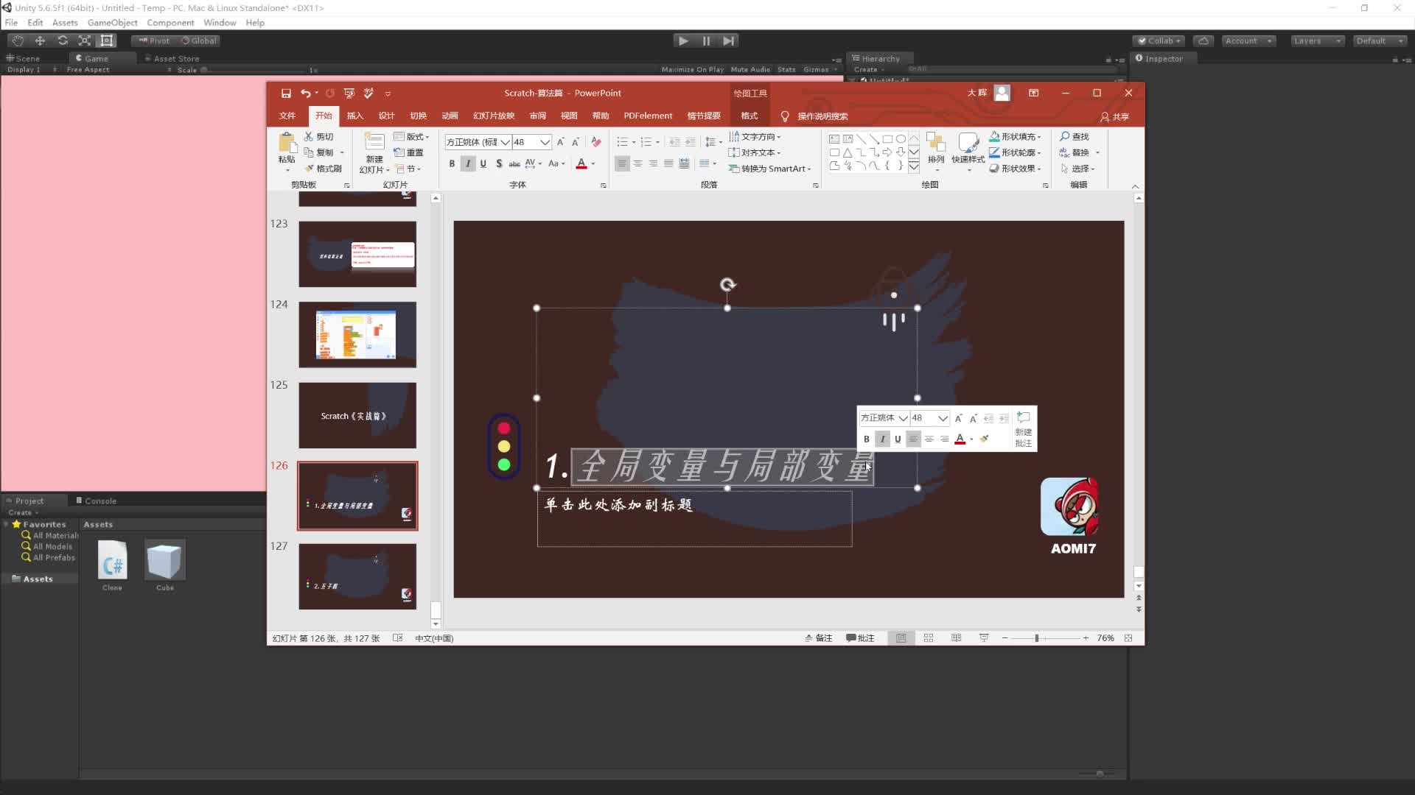This screenshot has height=795, width=1415.
Task: Open Shape Outline (形状轮廓) dropdown
Action: [x=1015, y=152]
